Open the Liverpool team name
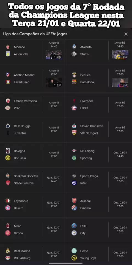This screenshot has width=132, height=265. [x=86, y=101]
